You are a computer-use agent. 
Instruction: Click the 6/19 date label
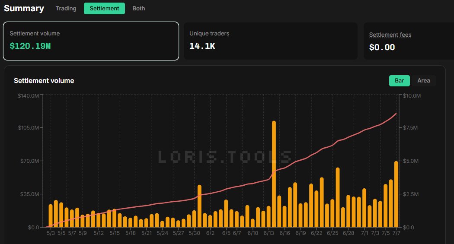click(301, 233)
